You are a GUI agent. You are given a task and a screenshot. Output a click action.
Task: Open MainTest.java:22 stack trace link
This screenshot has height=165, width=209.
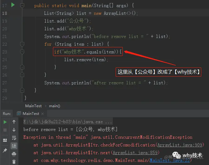[170, 160]
